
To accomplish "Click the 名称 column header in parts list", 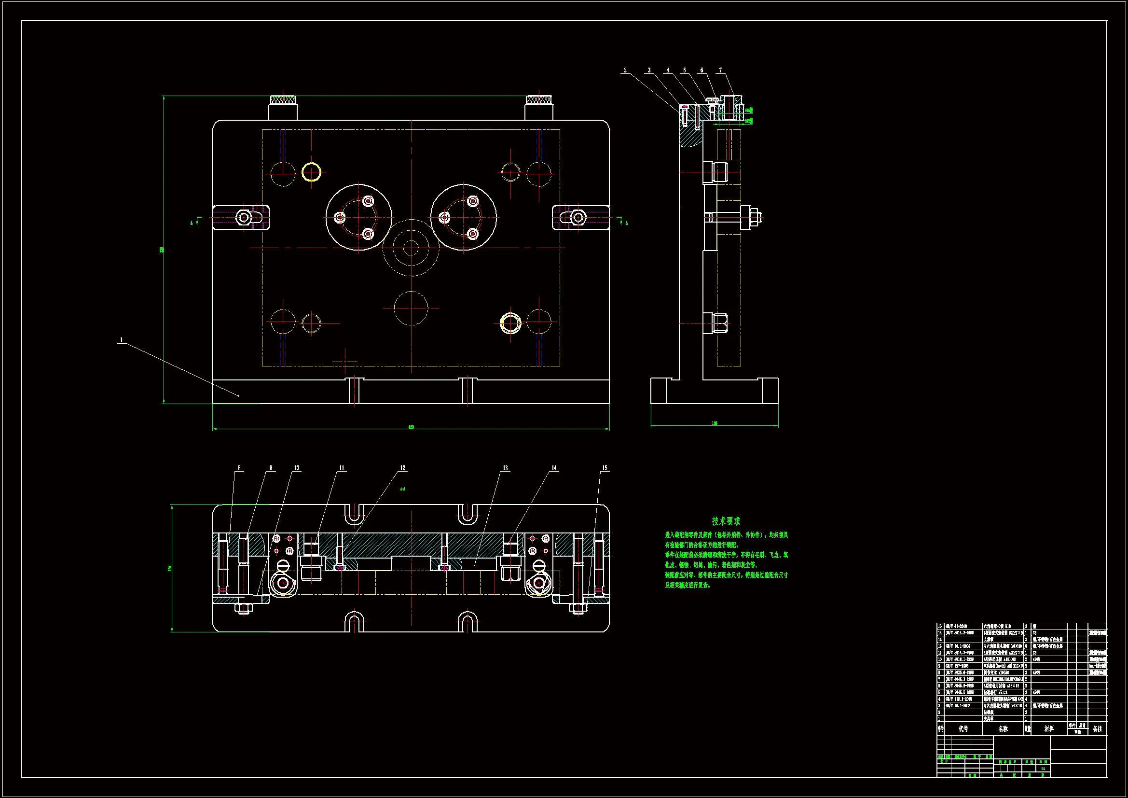I will [x=1003, y=728].
